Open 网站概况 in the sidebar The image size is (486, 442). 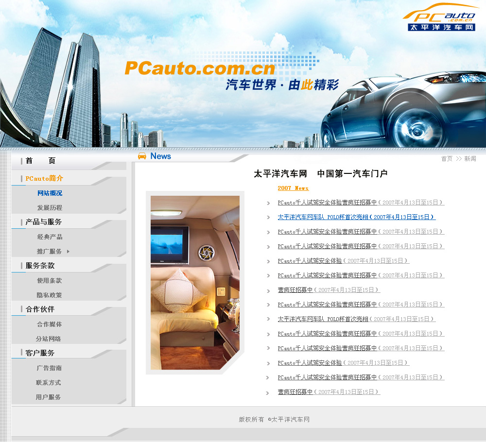(50, 193)
